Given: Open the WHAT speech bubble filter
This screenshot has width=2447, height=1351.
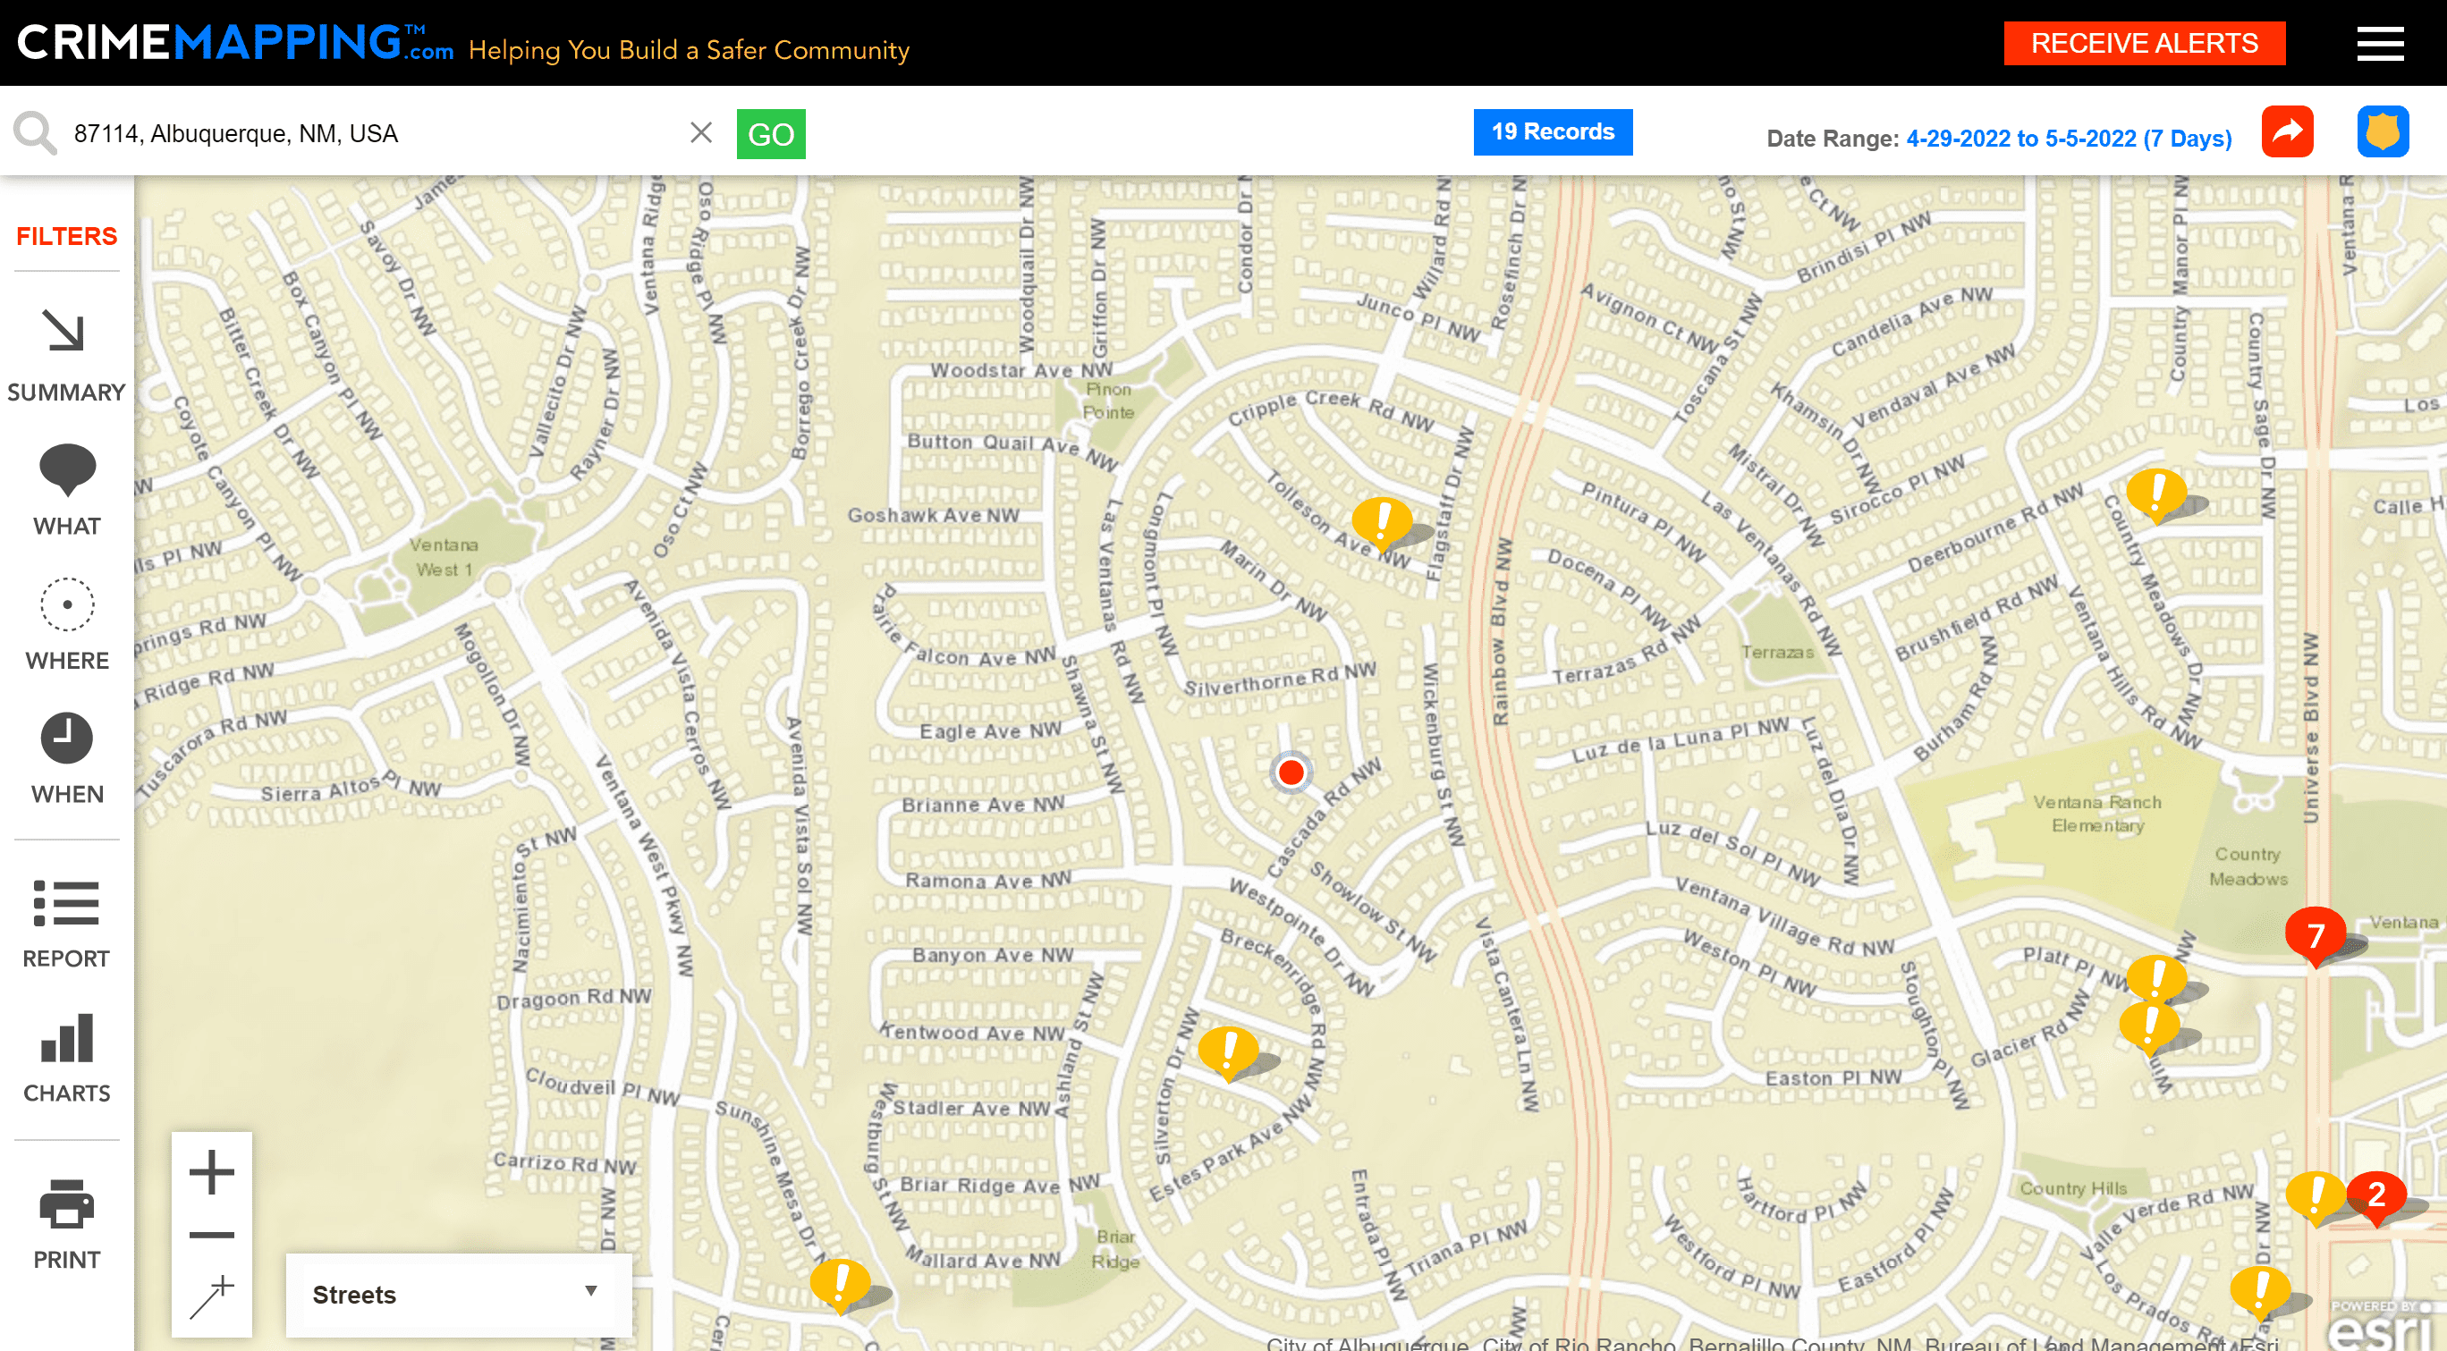Looking at the screenshot, I should [x=66, y=470].
